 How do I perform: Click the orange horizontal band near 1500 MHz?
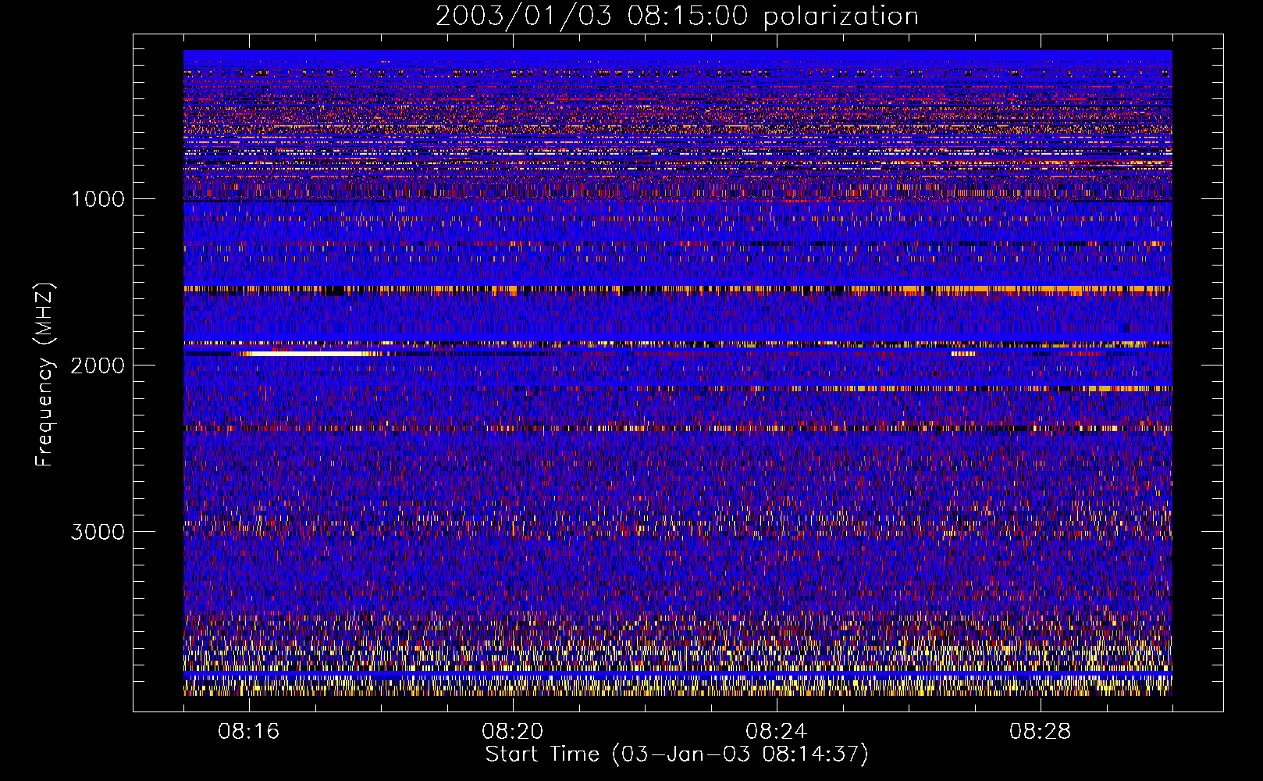click(x=678, y=290)
